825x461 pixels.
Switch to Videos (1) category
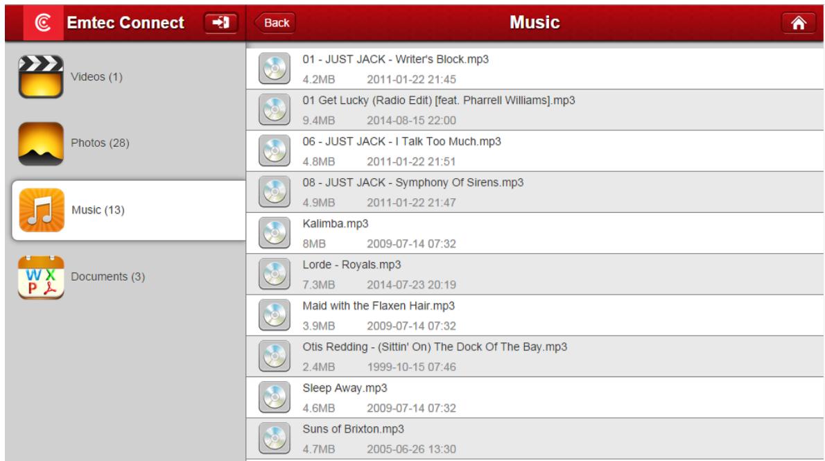pyautogui.click(x=97, y=77)
